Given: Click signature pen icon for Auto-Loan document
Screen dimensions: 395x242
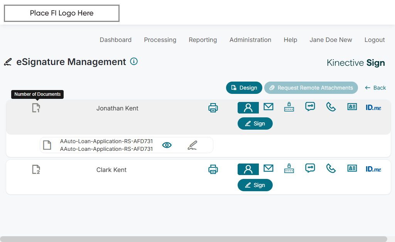Looking at the screenshot, I should coord(192,145).
